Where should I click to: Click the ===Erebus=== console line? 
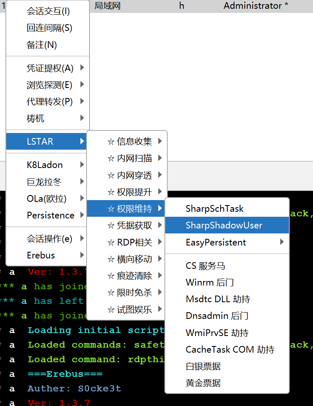pyautogui.click(x=65, y=374)
